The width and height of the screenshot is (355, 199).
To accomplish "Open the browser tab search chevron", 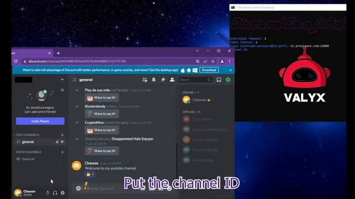I will (197, 51).
